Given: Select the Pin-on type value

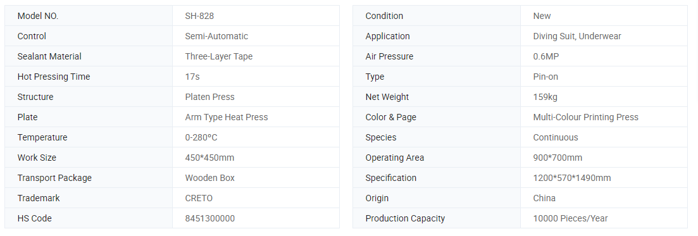Looking at the screenshot, I should coord(545,77).
